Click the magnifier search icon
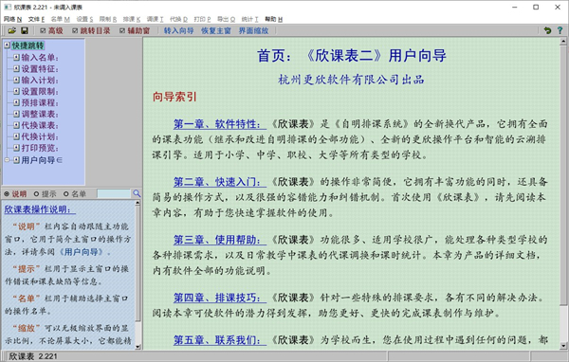Image resolution: width=569 pixels, height=362 pixels. click(137, 193)
